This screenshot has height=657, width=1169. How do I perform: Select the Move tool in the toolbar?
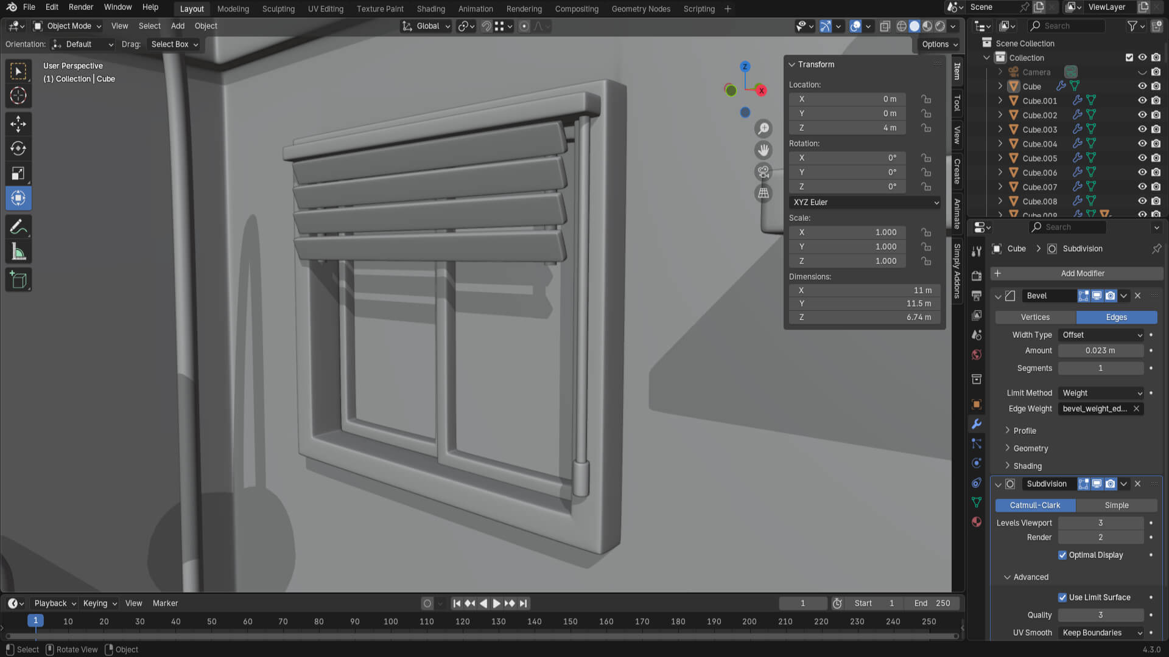click(x=18, y=124)
